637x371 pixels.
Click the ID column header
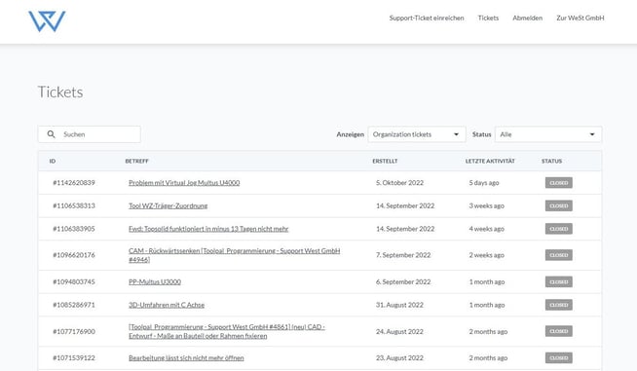coord(53,162)
